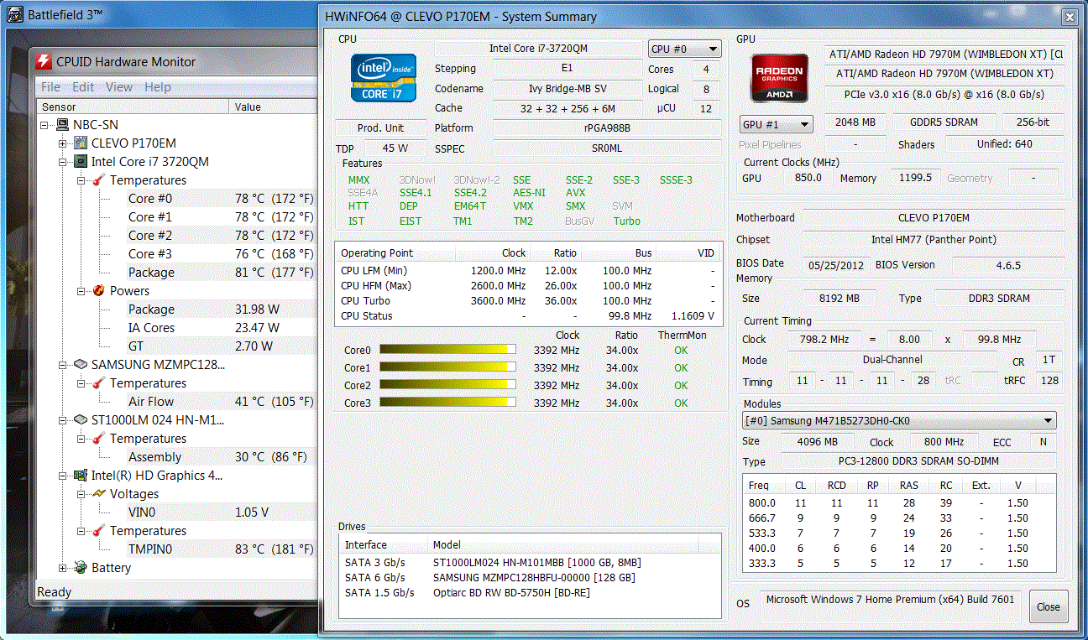Click the NBC-SN computer icon
This screenshot has height=640, width=1088.
63,124
